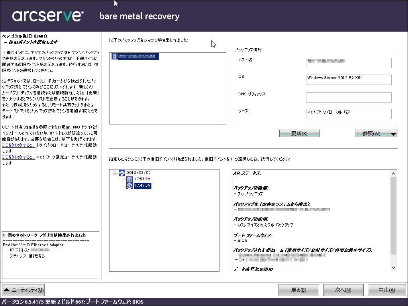Click the details pane scroll up arrow
408x306 pixels.
393,173
